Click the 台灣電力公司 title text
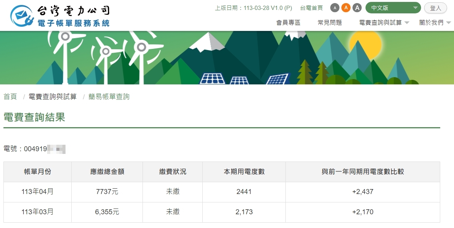454x228 pixels. tap(73, 11)
